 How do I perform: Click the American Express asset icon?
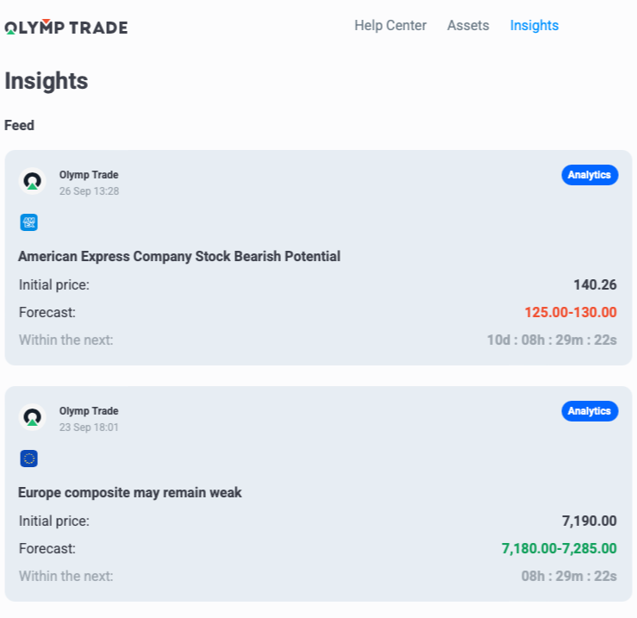click(x=28, y=222)
